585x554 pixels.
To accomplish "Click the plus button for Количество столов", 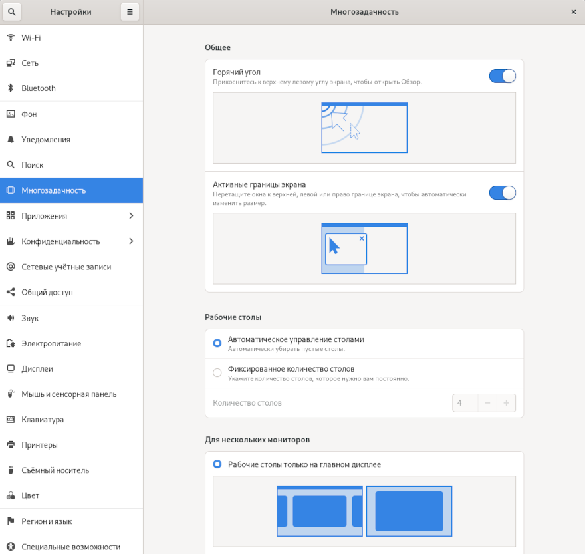I will point(506,403).
